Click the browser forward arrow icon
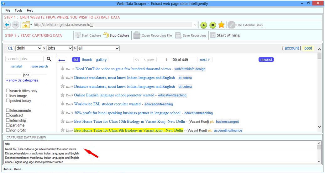 [x=15, y=25]
